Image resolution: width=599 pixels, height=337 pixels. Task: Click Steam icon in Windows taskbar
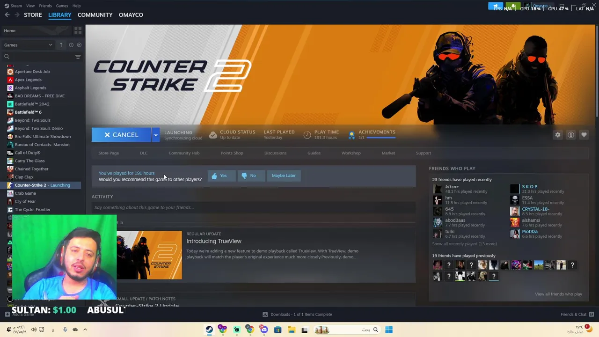click(209, 330)
